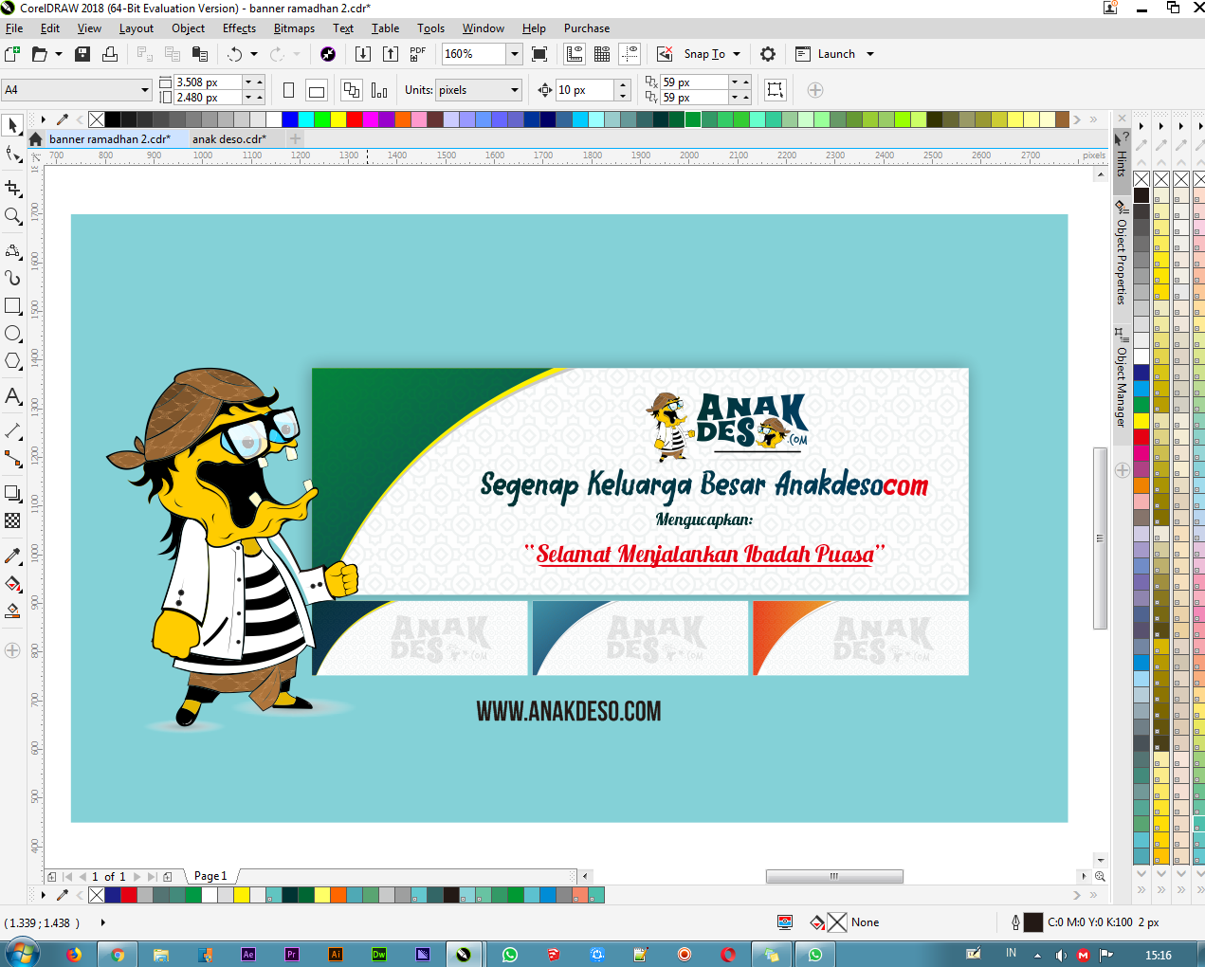Click the Export icon

pos(390,54)
